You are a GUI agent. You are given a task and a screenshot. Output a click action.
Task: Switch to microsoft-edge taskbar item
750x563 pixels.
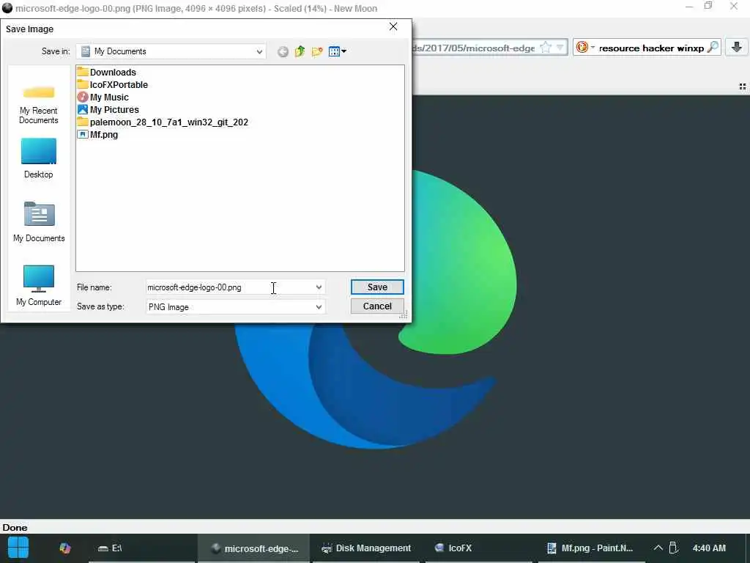(x=253, y=548)
